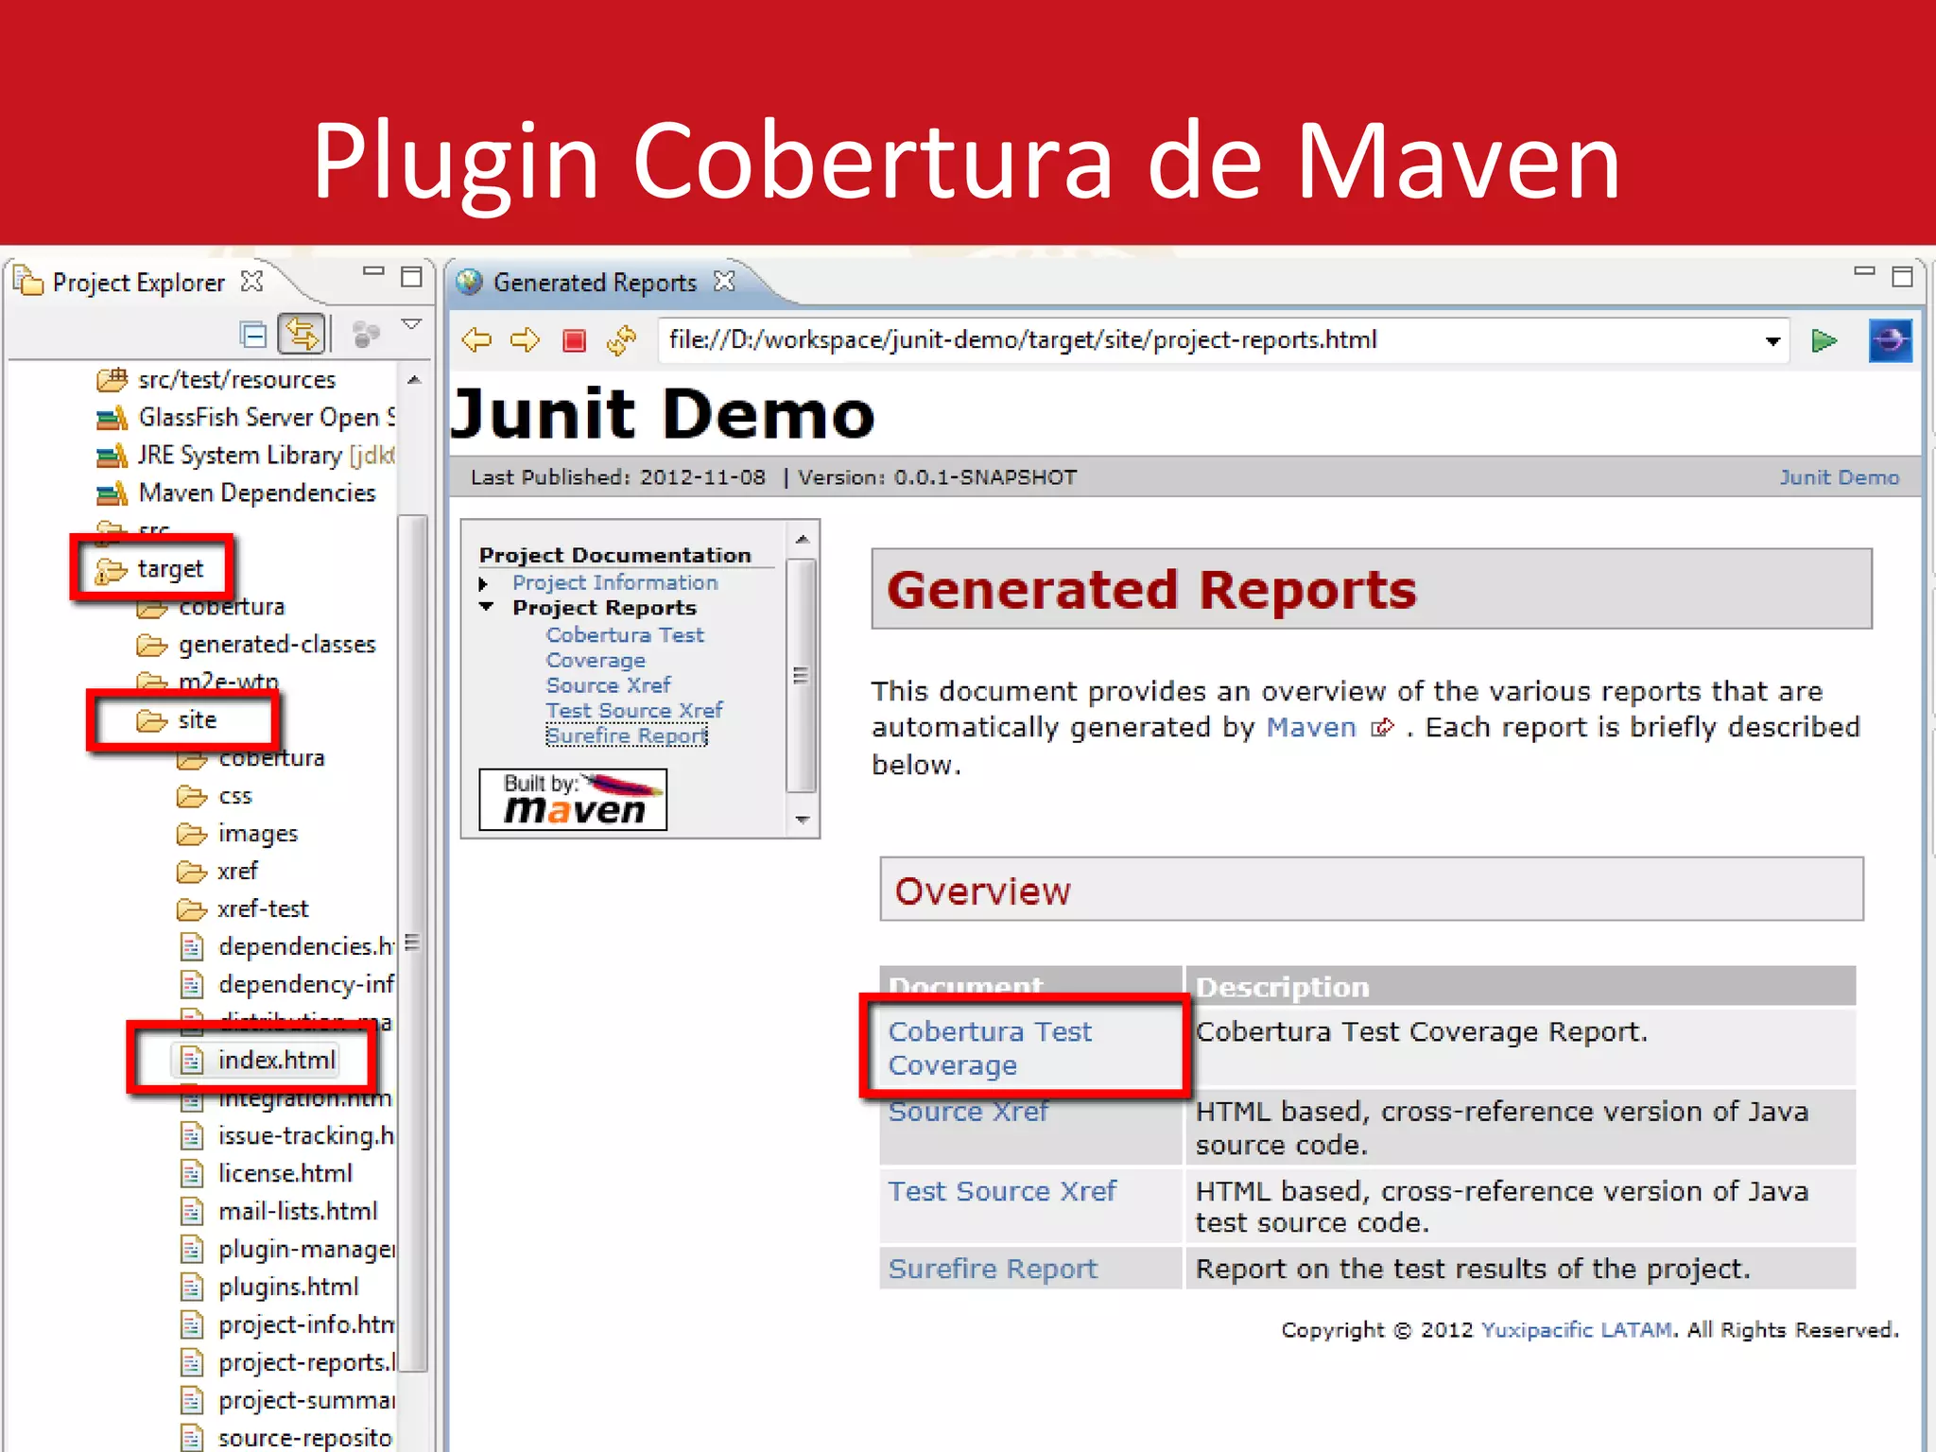Select the generated-classes folder
The image size is (1936, 1452).
coord(256,644)
